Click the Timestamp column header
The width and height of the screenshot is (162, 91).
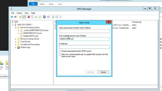(137, 22)
